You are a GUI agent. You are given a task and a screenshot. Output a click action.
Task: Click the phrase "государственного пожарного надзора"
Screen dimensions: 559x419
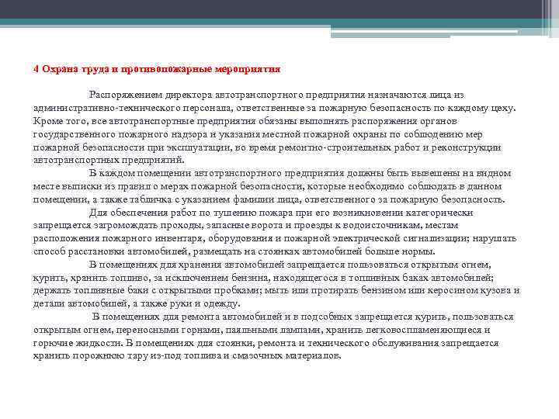tap(120, 134)
